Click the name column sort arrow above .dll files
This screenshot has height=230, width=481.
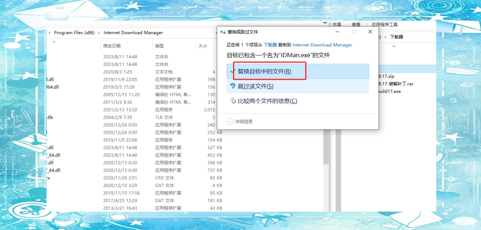coord(54,42)
